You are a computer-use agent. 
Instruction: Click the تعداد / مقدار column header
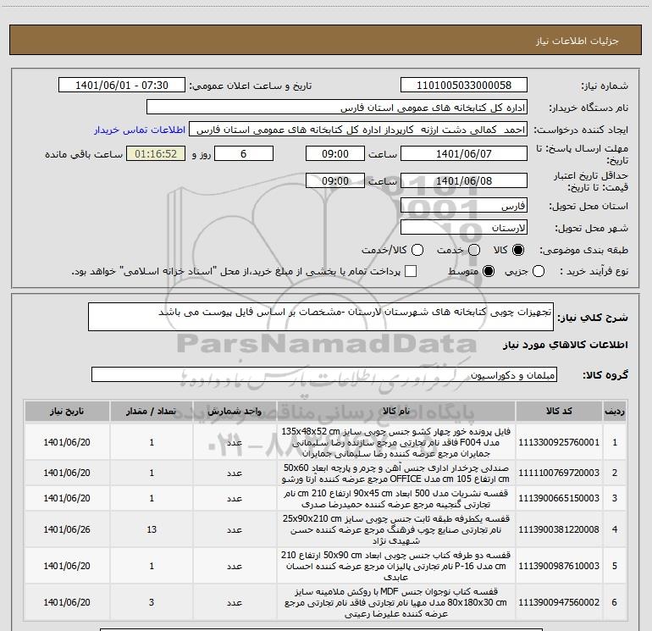point(152,412)
